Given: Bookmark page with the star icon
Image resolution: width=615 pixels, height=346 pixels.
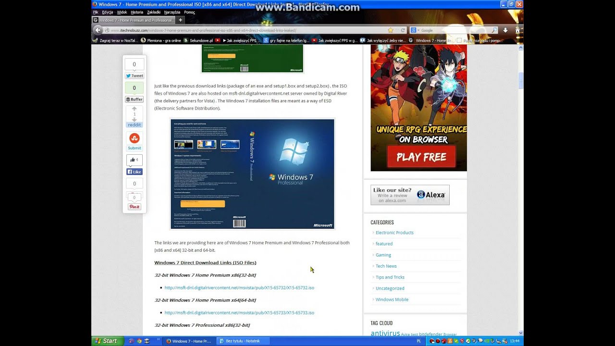Looking at the screenshot, I should point(391,30).
